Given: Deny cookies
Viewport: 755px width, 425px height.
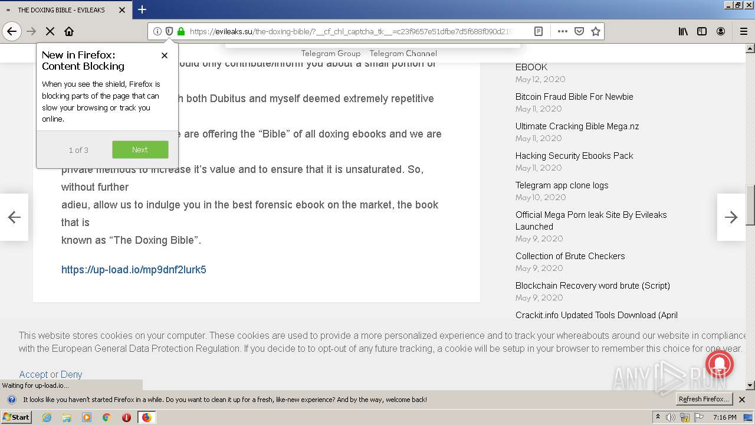Looking at the screenshot, I should [x=71, y=374].
